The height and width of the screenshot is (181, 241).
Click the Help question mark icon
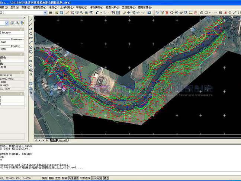(149, 13)
